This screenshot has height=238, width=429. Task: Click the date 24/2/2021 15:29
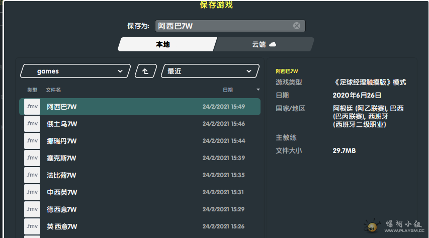pos(223,209)
